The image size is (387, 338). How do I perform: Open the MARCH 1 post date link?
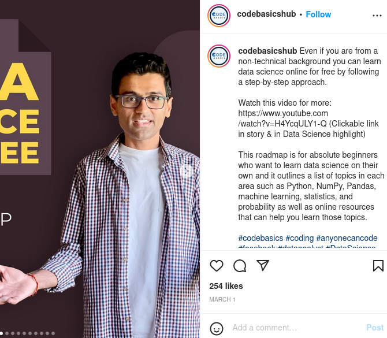pos(222,299)
